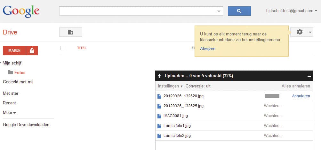Click the MAKEN button
Viewport: 321px width, 150px height.
tap(14, 50)
